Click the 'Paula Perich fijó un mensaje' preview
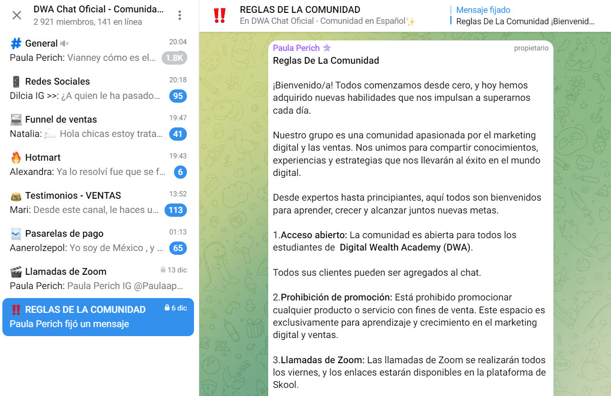 click(x=69, y=324)
